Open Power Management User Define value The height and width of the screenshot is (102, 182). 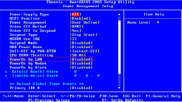pyautogui.click(x=85, y=23)
